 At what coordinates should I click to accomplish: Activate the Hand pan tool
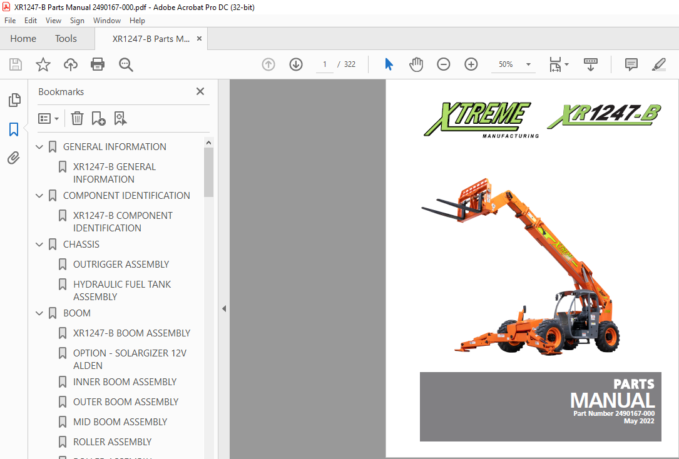coord(416,64)
